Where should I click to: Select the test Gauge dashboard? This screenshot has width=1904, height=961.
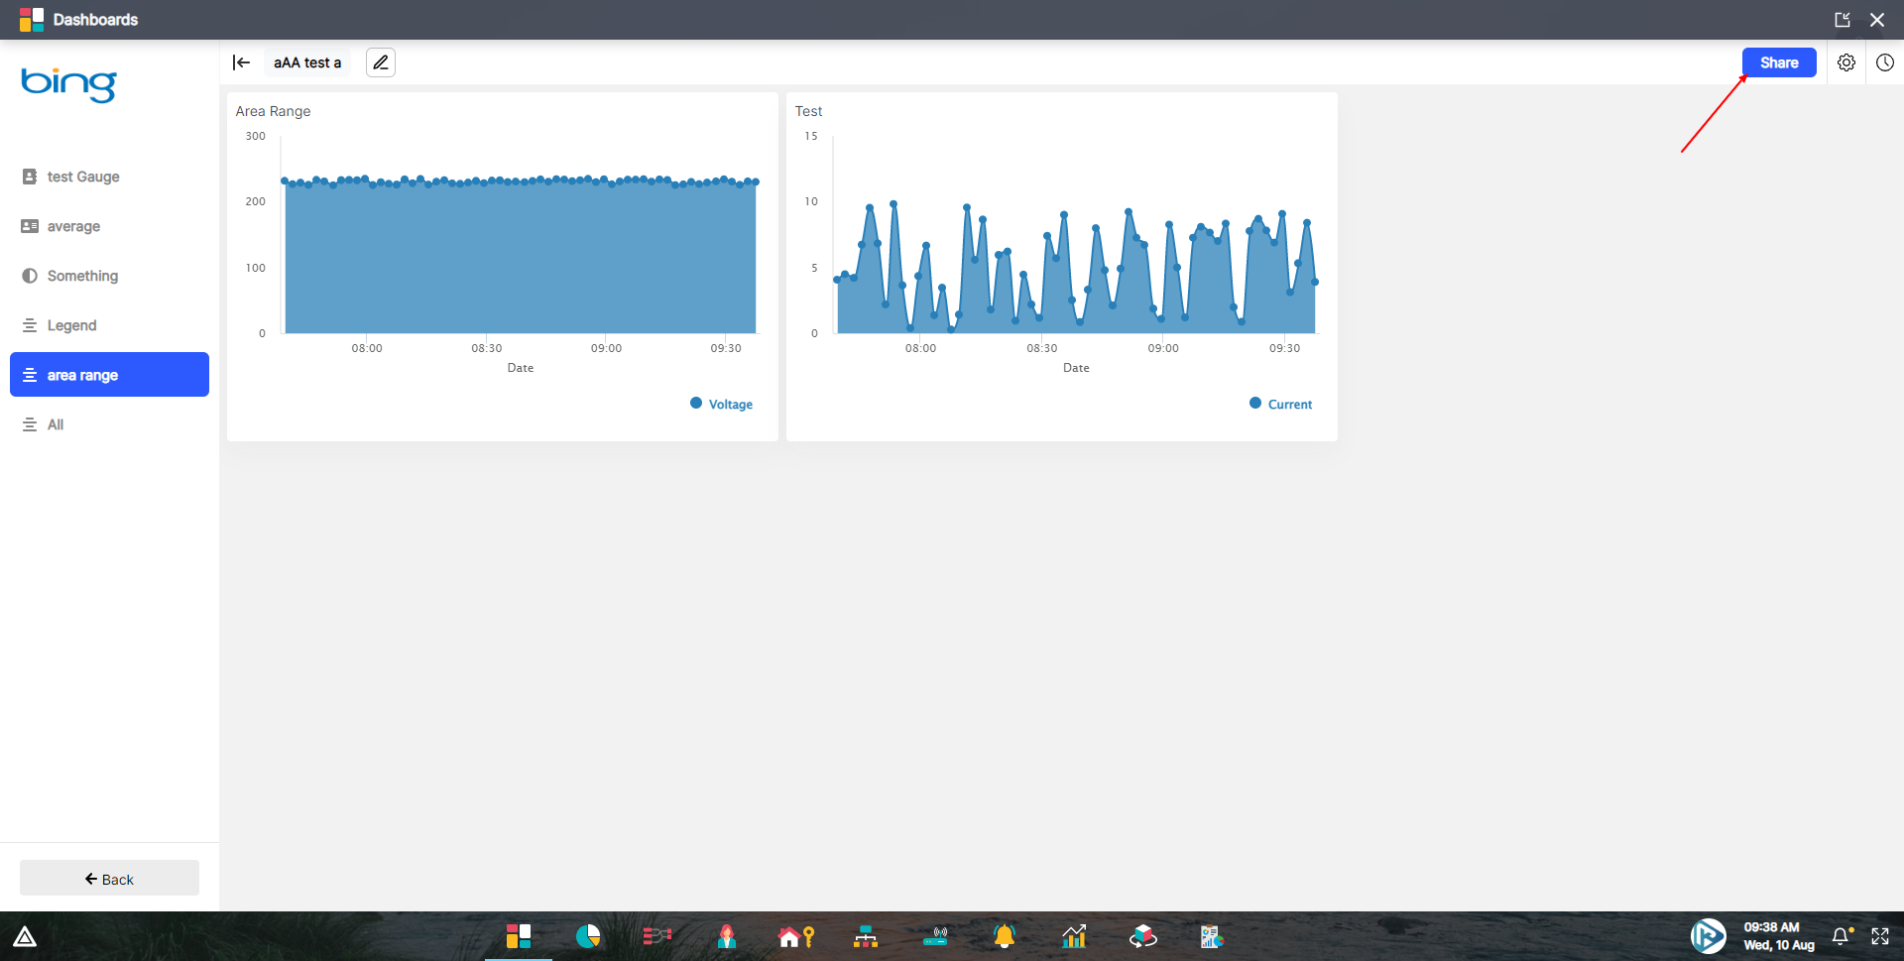point(83,177)
